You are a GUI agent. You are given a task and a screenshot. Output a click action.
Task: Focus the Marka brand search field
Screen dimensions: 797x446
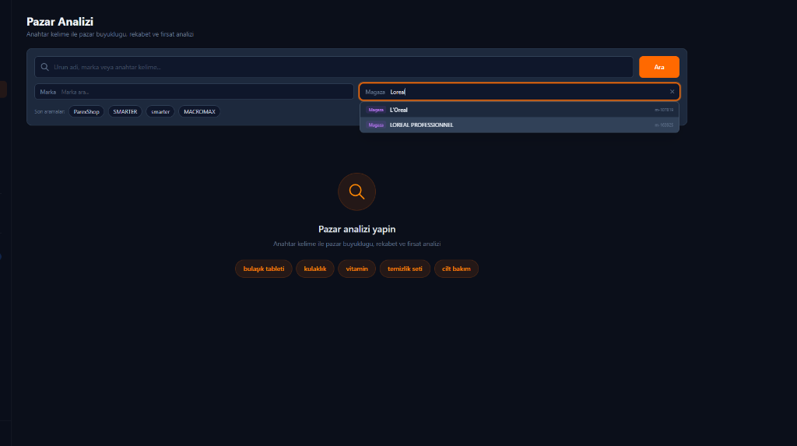coord(202,92)
